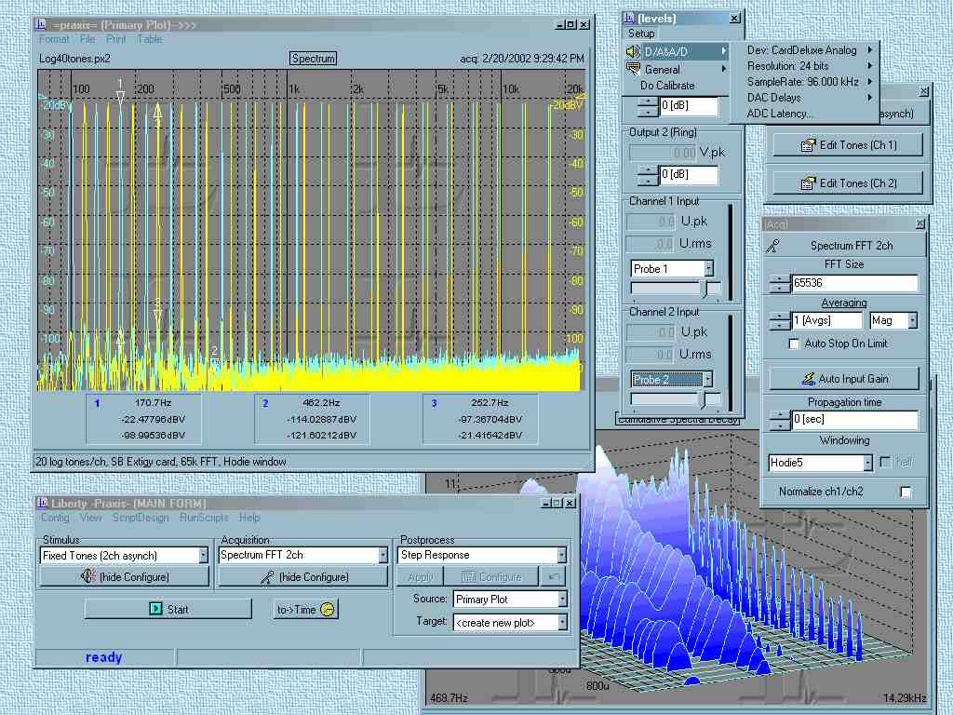Toggle the Normalize ch1/ch2 checkbox
The image size is (953, 715).
(x=905, y=492)
